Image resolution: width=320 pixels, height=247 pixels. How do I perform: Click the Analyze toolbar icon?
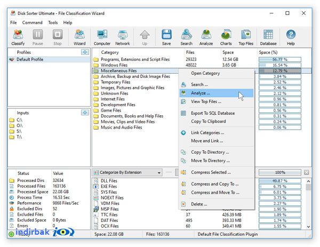[x=206, y=37]
